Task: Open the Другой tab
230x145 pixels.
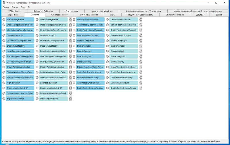Action: 200,15
